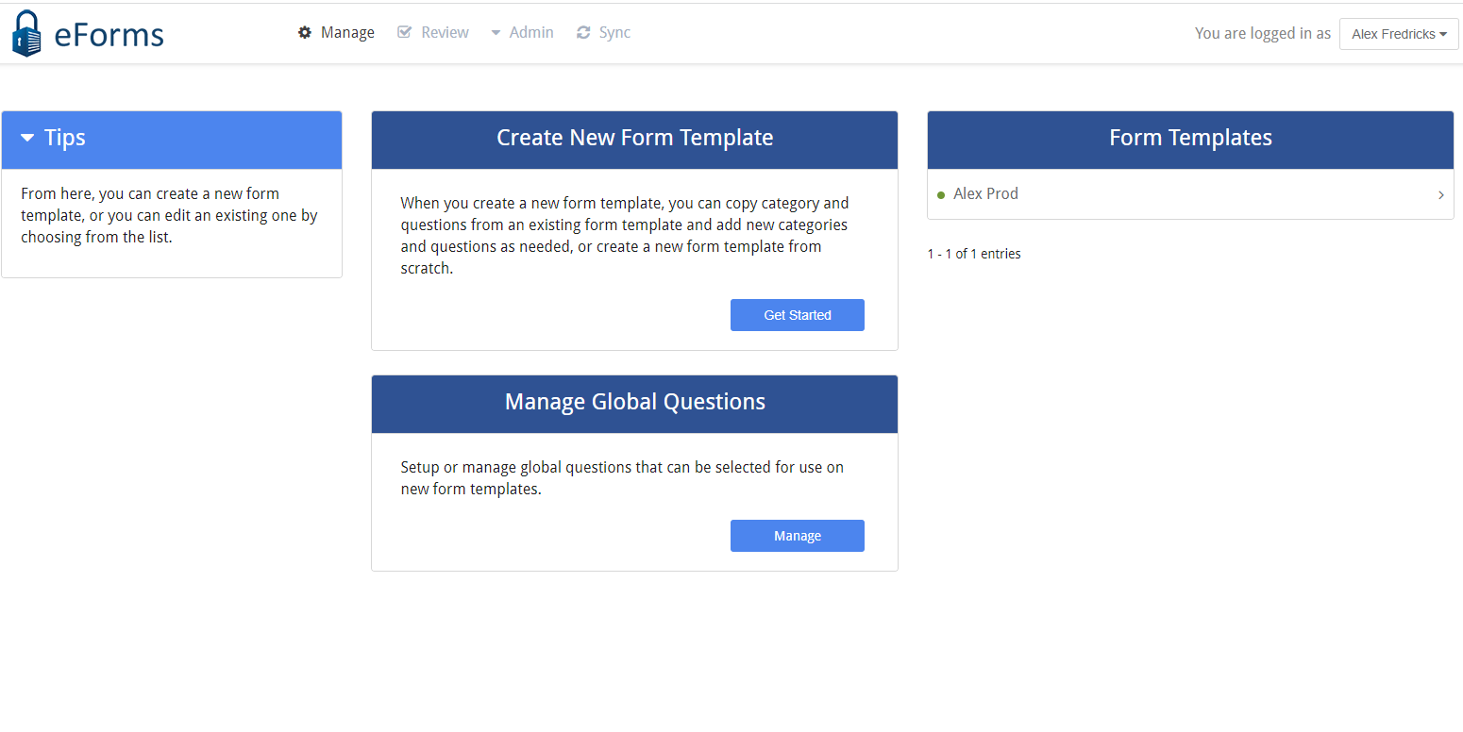Image resolution: width=1463 pixels, height=732 pixels.
Task: Click the 'When you create a new form template' paragraph
Action: tap(625, 236)
